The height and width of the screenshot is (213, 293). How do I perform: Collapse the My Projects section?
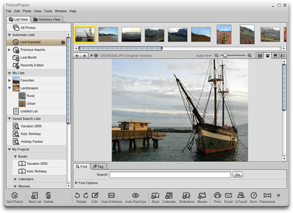pyautogui.click(x=9, y=149)
